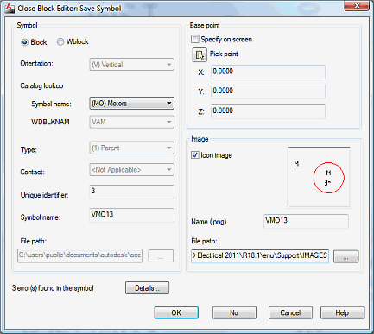374x334 pixels.
Task: Select the Wblock radio button
Action: (x=60, y=42)
